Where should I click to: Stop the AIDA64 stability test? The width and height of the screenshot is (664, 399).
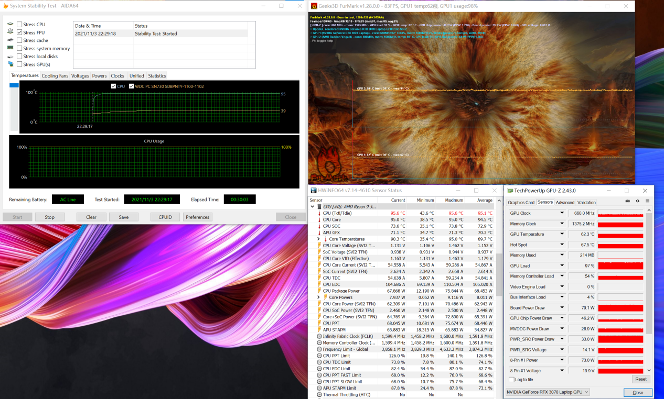(50, 217)
